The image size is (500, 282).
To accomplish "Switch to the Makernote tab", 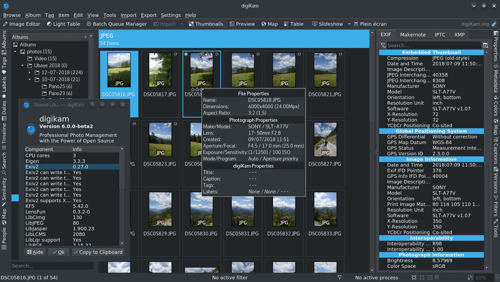I will coord(413,35).
